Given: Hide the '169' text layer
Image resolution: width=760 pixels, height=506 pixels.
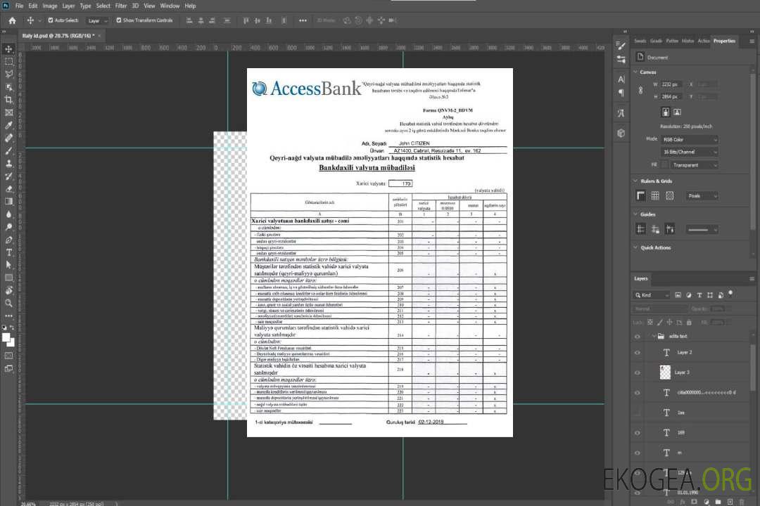Looking at the screenshot, I should pyautogui.click(x=638, y=433).
